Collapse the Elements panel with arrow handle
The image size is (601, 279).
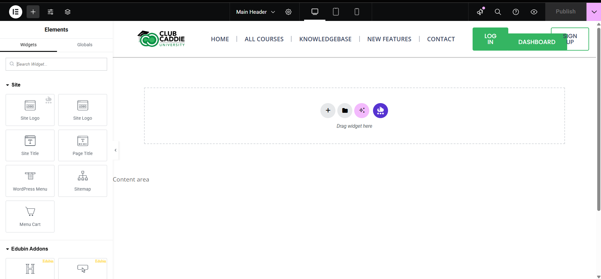[116, 150]
